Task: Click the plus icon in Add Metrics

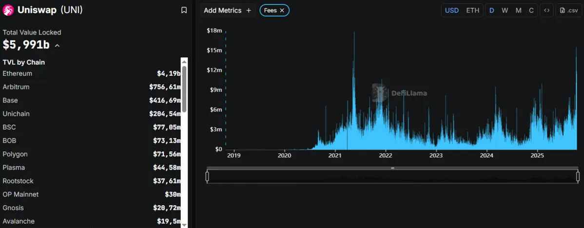Action: pyautogui.click(x=249, y=10)
